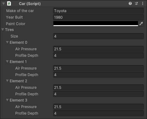Click Profile Depth label under Element 0
147x119 pixels.
[x=27, y=56]
